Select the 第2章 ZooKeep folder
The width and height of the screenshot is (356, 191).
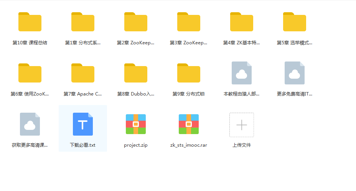pos(136,22)
